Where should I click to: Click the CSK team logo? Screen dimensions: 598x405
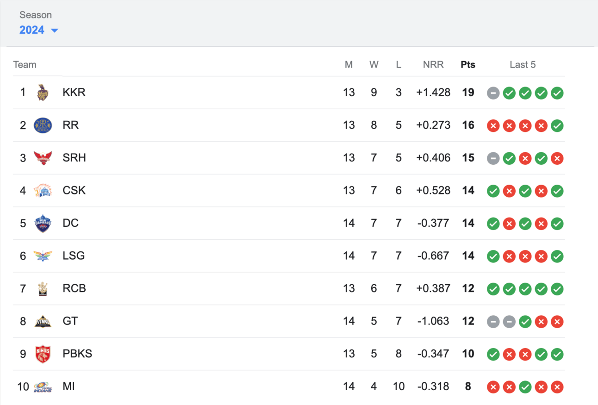click(x=43, y=191)
